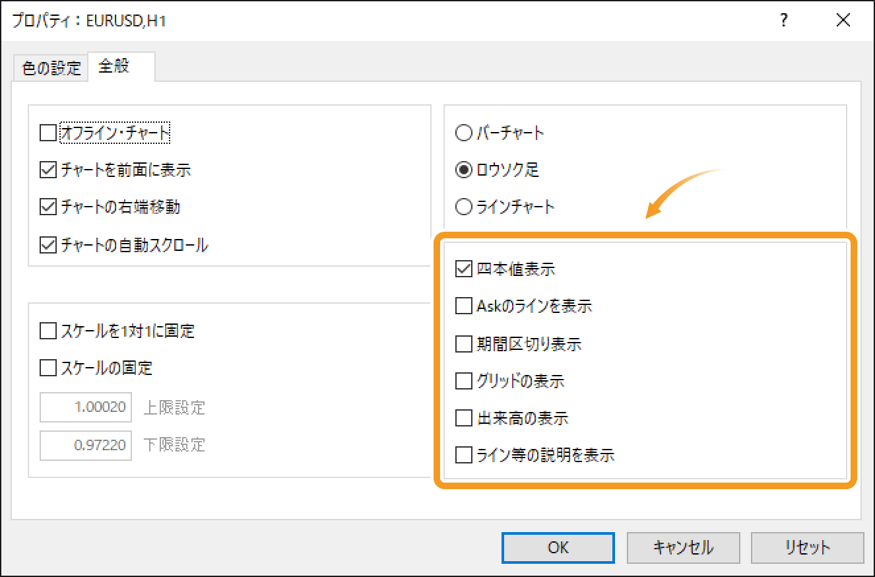
Task: Click the 下限設定 field showing 0.97220
Action: pos(86,444)
